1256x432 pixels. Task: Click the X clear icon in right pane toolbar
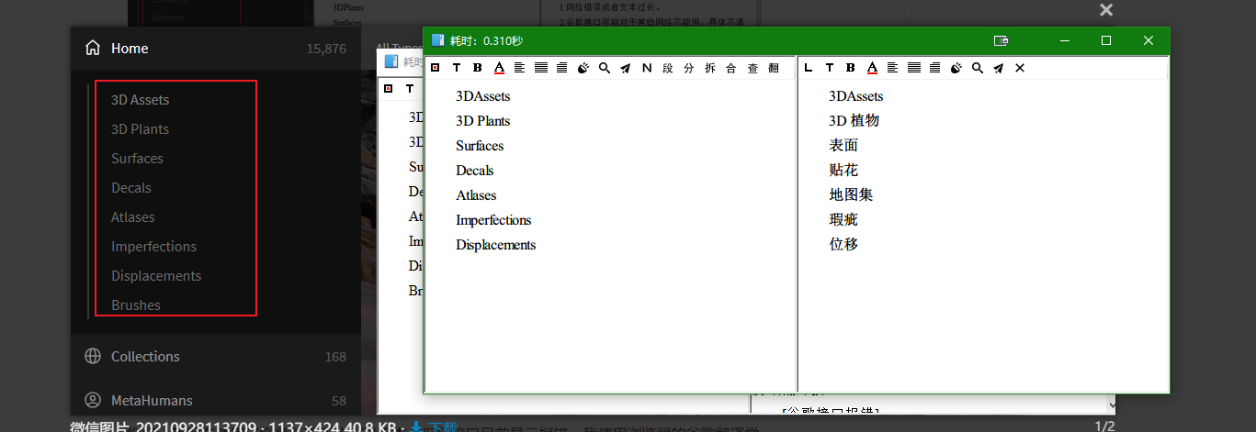pyautogui.click(x=1020, y=68)
